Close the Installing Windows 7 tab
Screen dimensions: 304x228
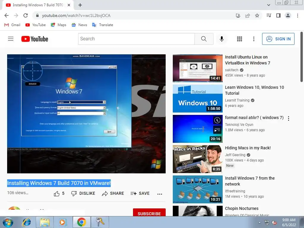tap(69, 5)
